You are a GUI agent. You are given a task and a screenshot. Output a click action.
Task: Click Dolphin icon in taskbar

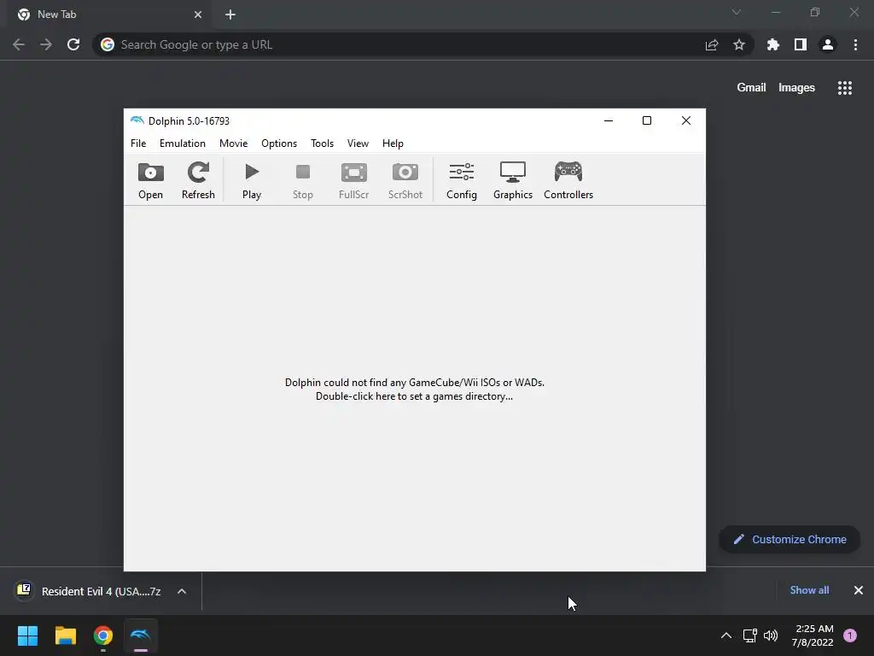click(141, 635)
